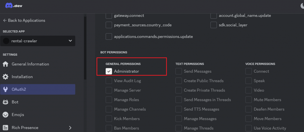Tick the applications.commands.permissions.update checkbox
The image size is (304, 132).
109,36
